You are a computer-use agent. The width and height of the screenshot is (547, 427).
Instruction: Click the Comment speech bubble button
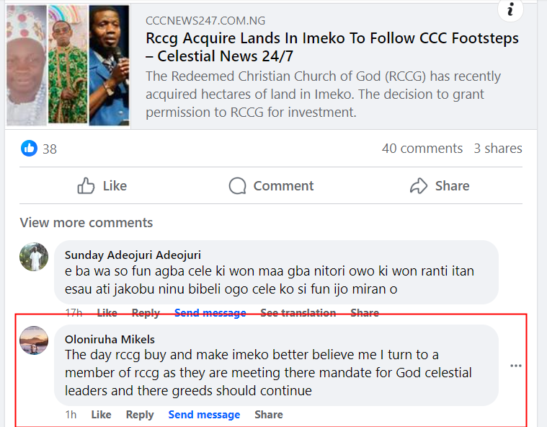(271, 186)
